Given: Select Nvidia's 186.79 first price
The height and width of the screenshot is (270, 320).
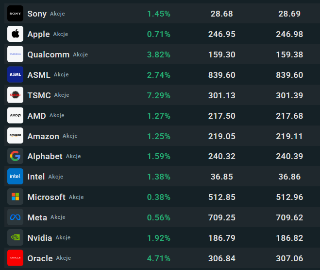Looking at the screenshot, I should (222, 238).
